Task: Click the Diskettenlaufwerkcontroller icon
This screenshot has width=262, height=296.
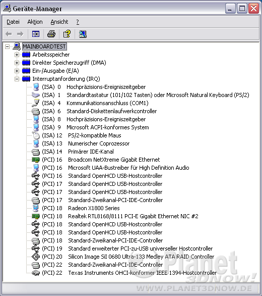Action: tap(36, 111)
